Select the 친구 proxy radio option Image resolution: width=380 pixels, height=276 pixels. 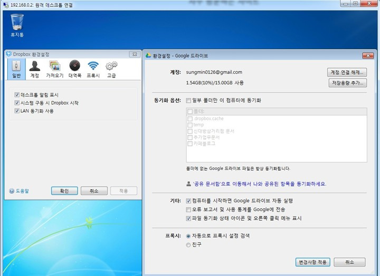click(x=188, y=245)
